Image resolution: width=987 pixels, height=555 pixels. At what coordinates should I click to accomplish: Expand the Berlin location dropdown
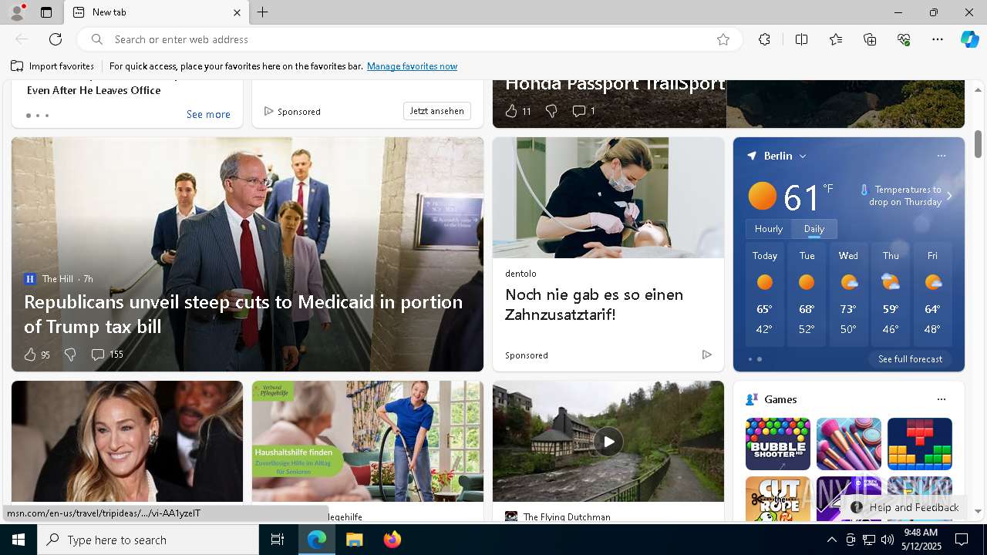tap(803, 156)
